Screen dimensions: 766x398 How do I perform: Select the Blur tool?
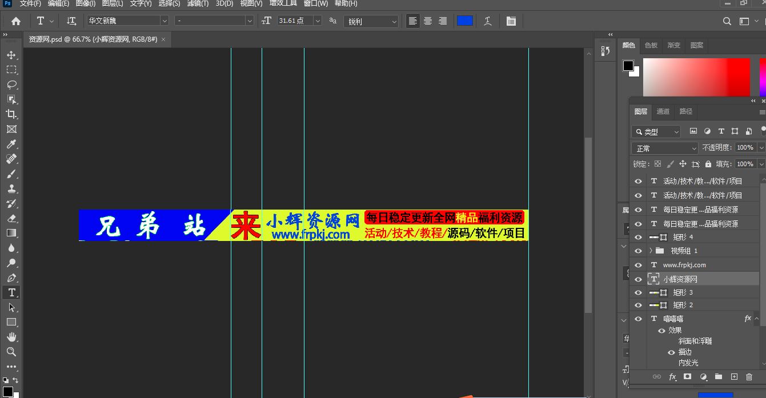tap(11, 248)
